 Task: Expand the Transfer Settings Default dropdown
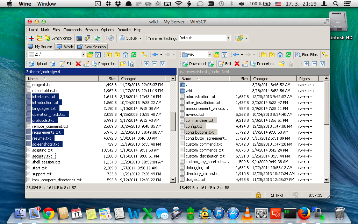tap(228, 38)
